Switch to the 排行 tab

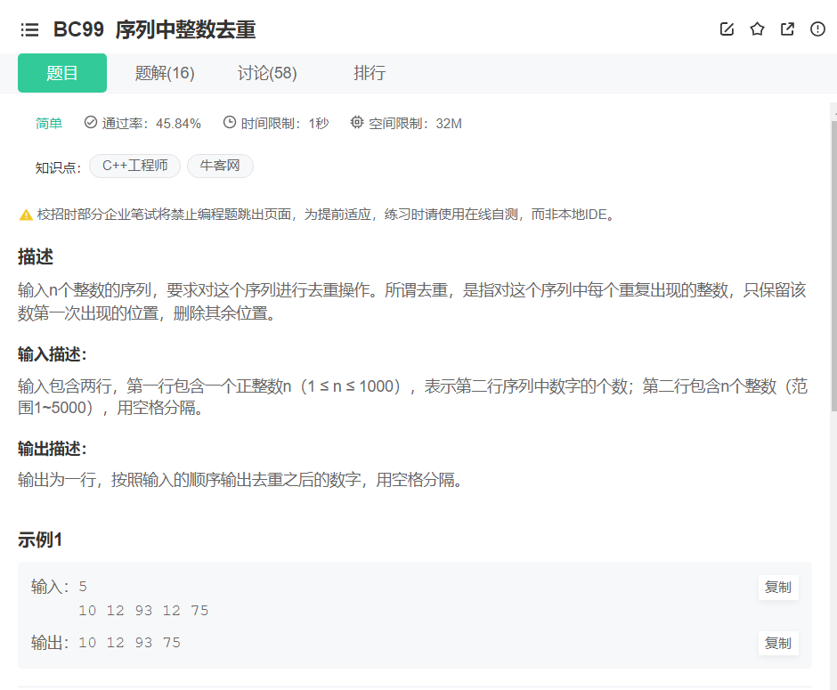(370, 73)
